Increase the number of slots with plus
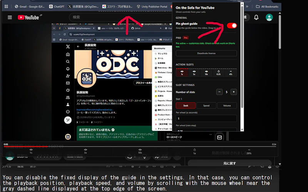This screenshot has height=192, width=308. (x=234, y=92)
